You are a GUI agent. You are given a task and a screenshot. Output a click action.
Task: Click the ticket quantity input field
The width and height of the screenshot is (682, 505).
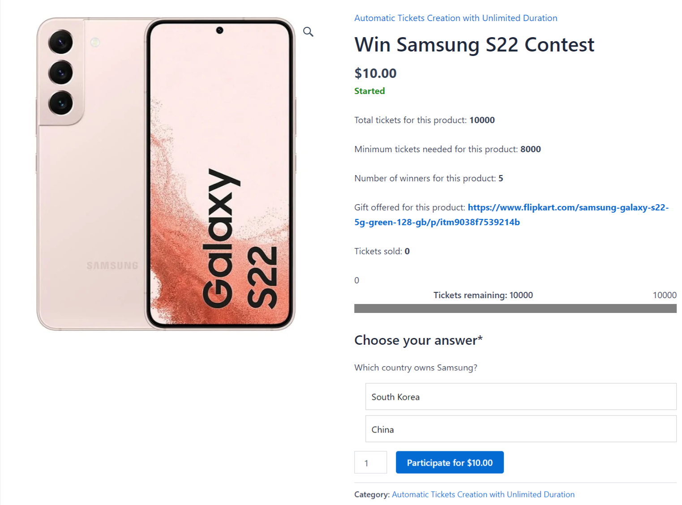pos(370,462)
